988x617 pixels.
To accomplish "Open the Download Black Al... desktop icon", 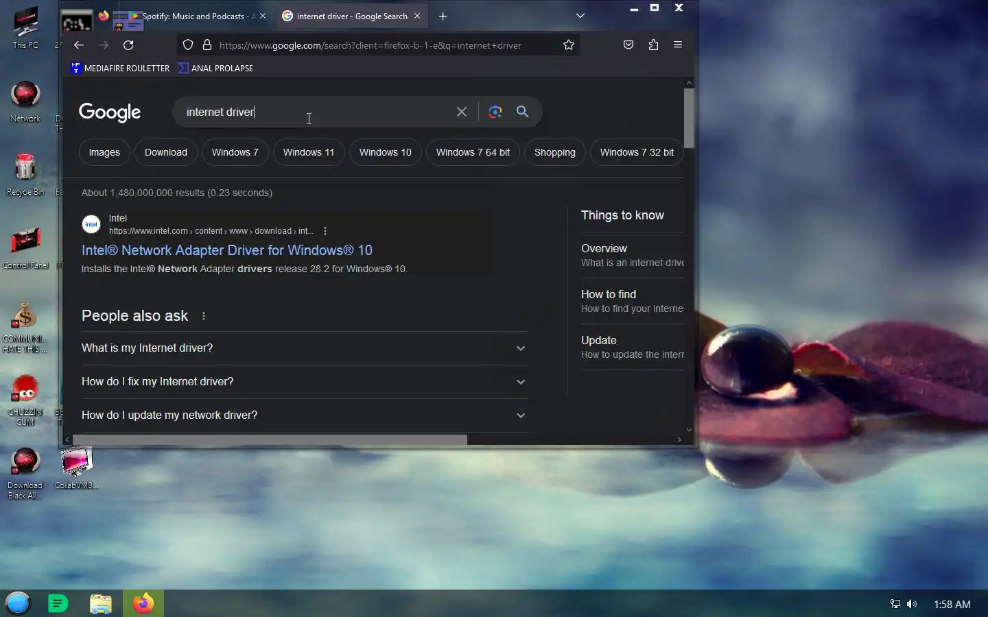I will click(x=25, y=474).
